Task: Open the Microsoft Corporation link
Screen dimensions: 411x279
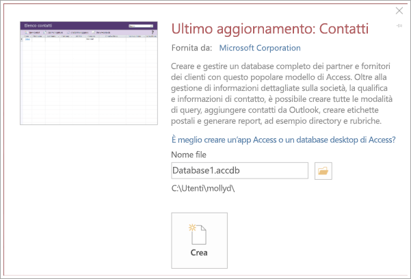Action: [260, 48]
